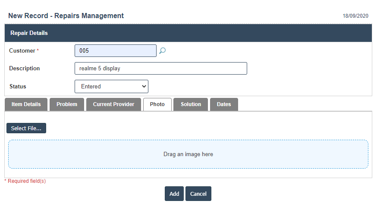Click the Add button to save record
377x207 pixels.
pos(174,194)
